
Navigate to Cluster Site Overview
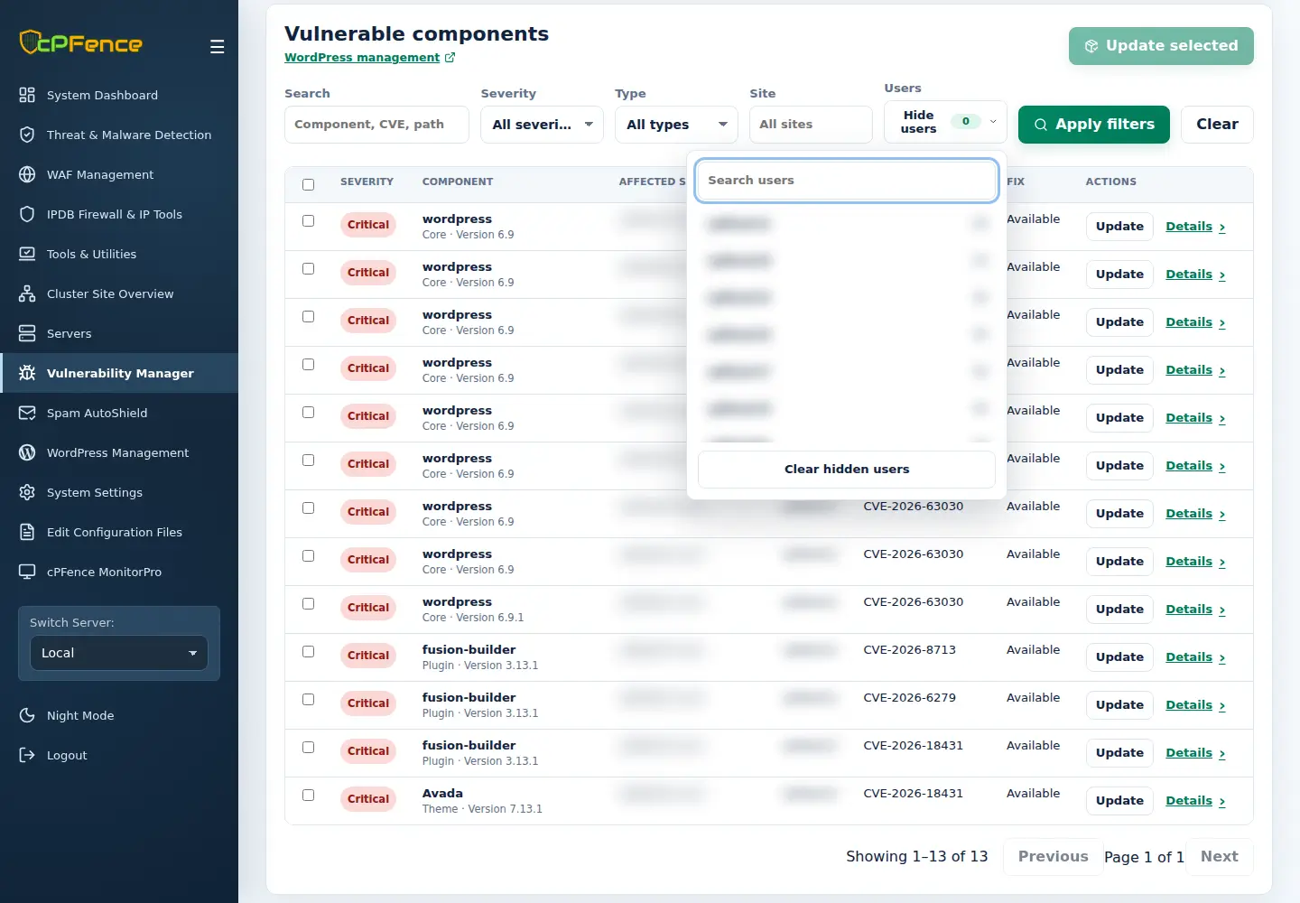(119, 293)
